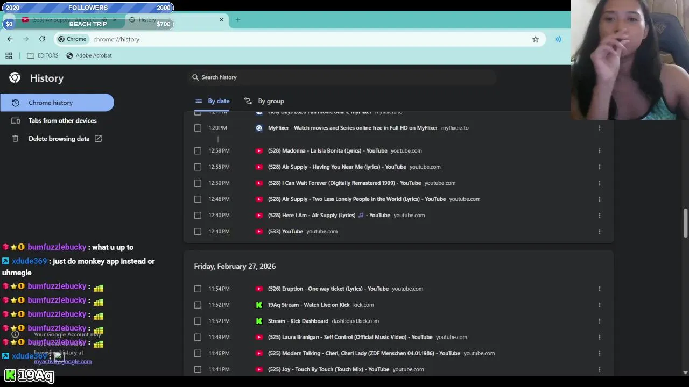Open more actions for Eruption entry
689x387 pixels.
pos(599,289)
